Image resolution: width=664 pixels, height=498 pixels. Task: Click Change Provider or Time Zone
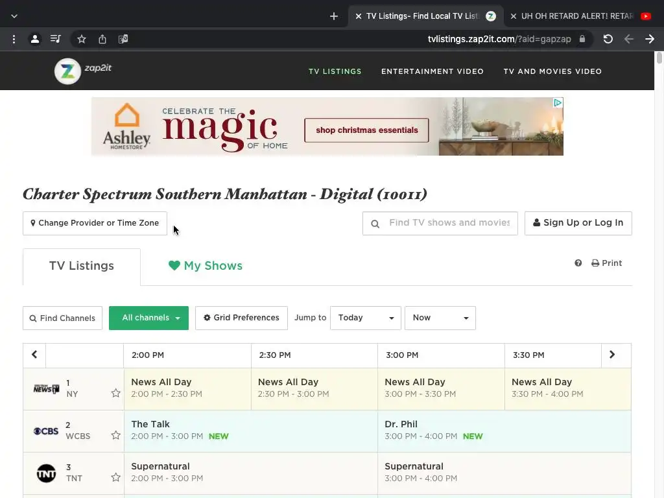coord(95,223)
